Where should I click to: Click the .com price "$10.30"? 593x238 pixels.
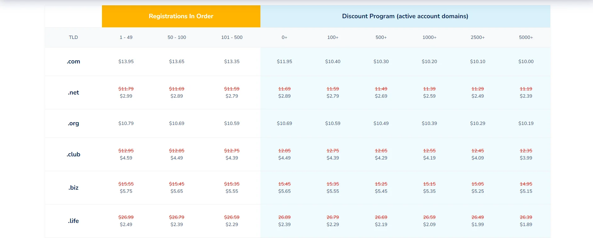click(381, 62)
